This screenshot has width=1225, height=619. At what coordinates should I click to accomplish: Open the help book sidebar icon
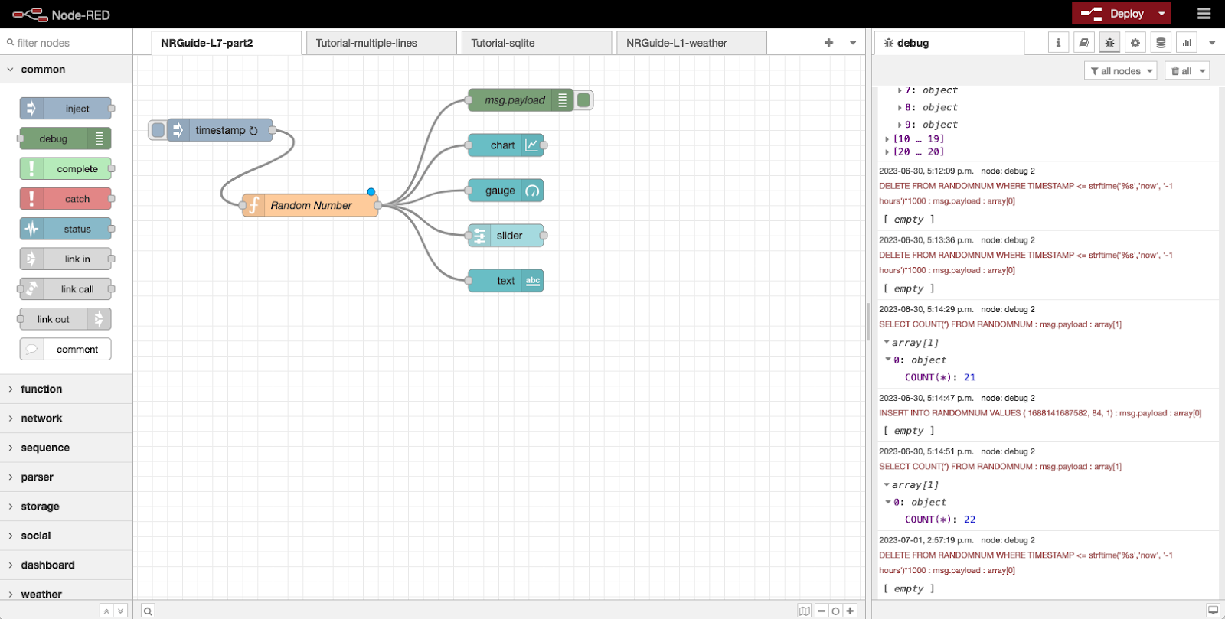pos(1083,43)
